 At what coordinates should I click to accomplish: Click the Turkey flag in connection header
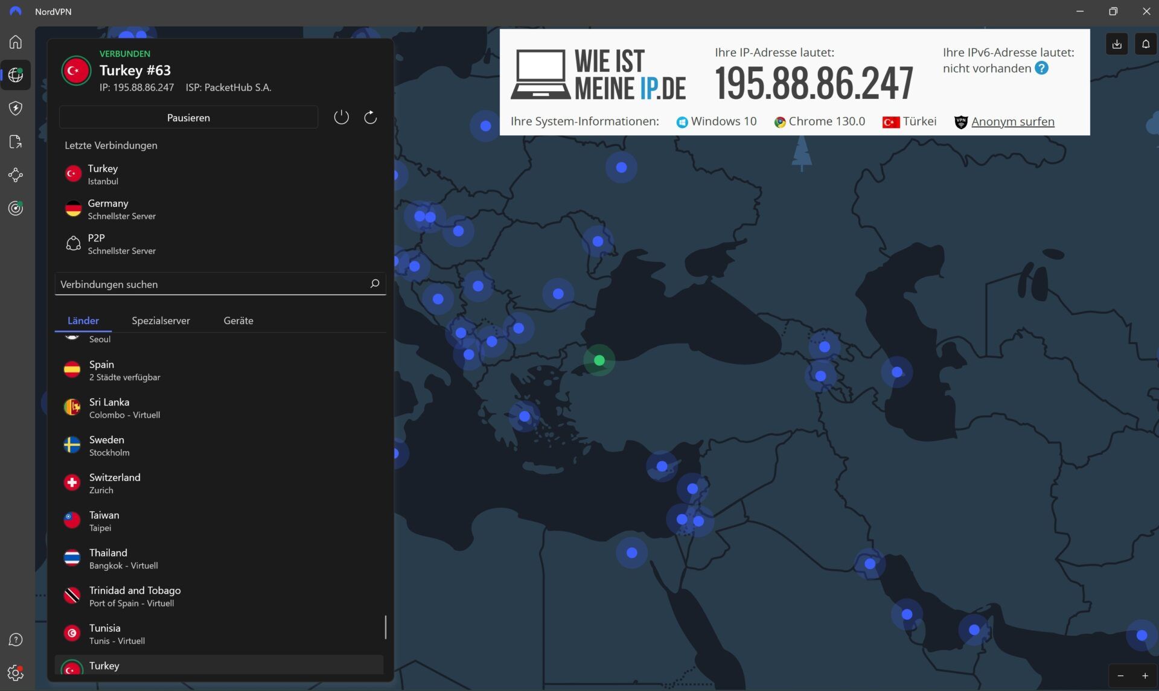coord(75,71)
